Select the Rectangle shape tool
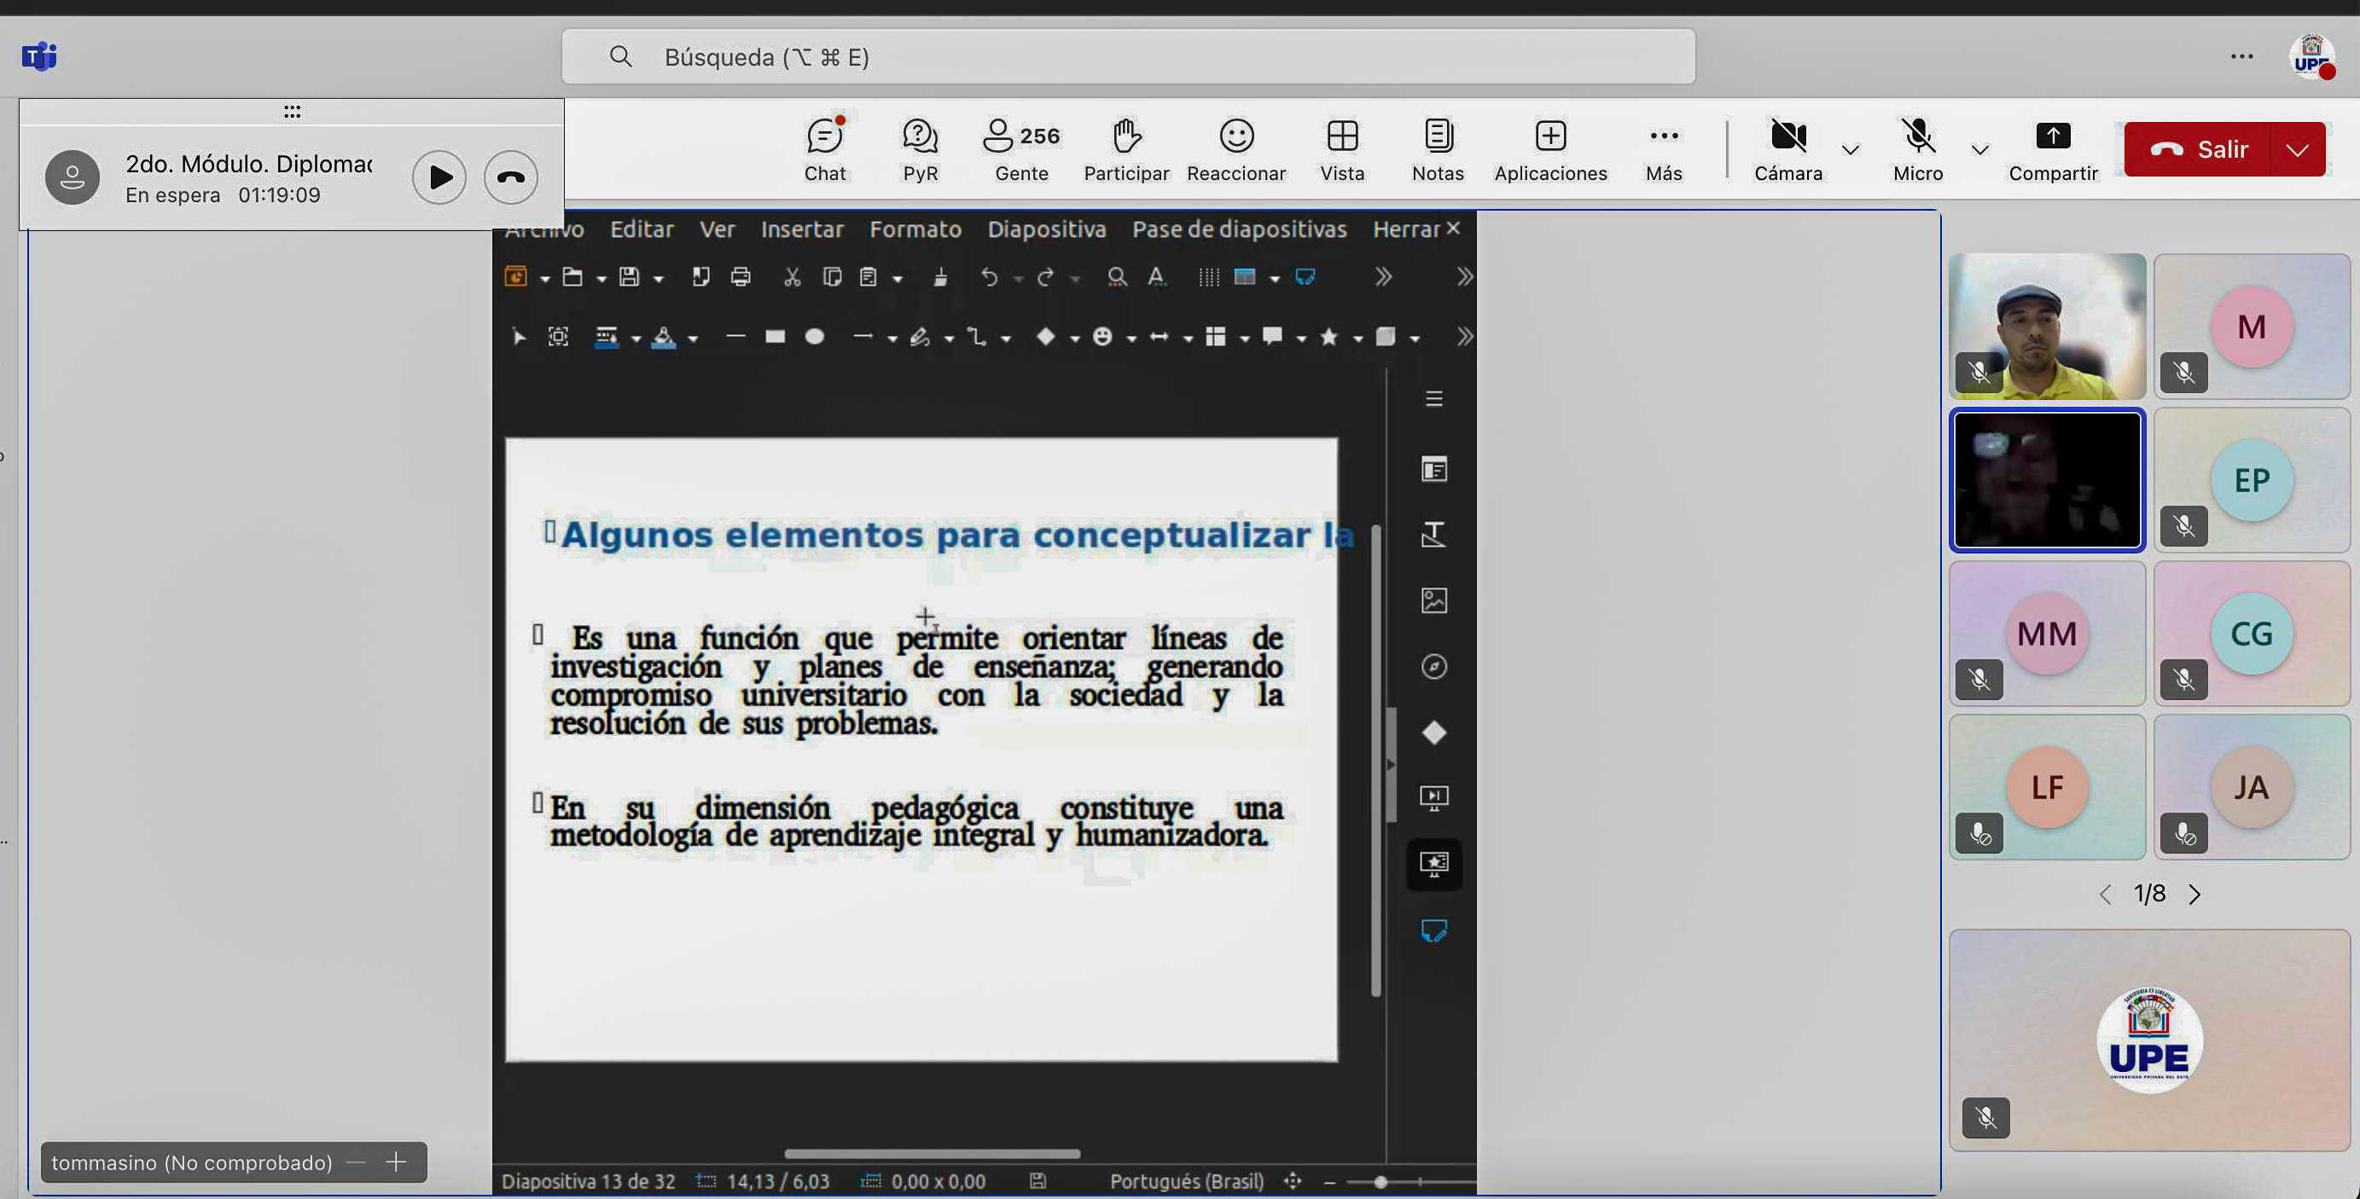 775,337
